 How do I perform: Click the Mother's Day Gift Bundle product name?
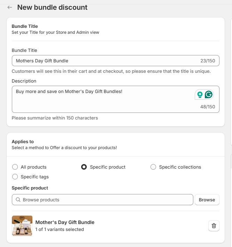pyautogui.click(x=65, y=222)
